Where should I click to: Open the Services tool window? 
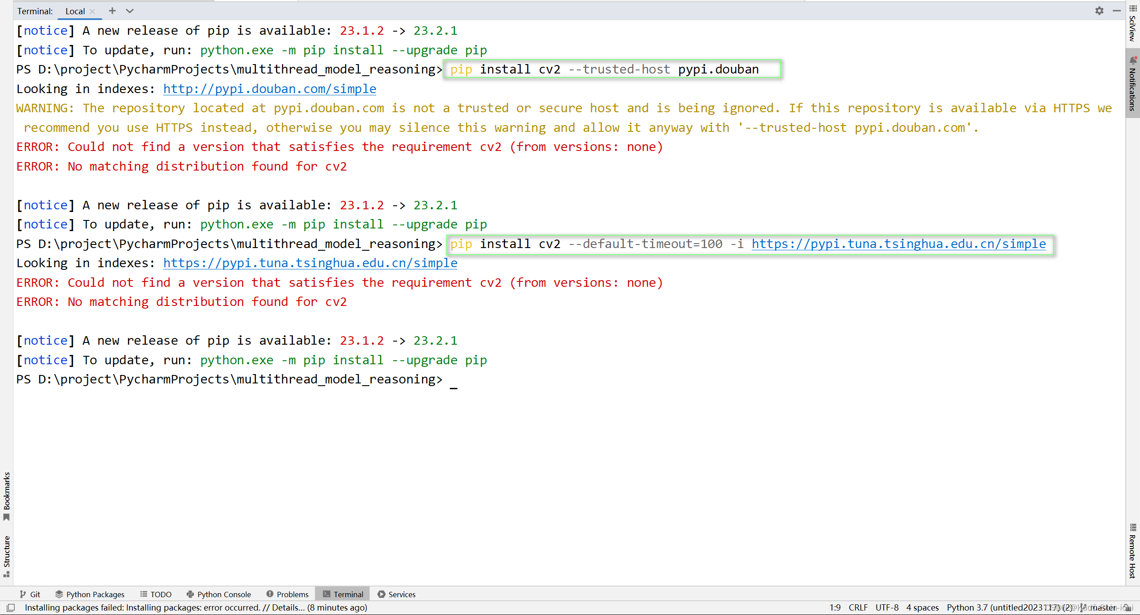tap(396, 594)
